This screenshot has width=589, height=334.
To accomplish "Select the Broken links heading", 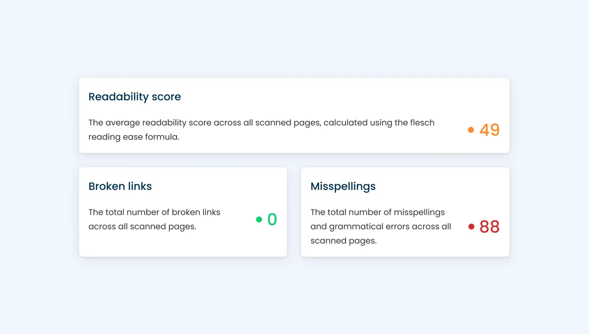I will 120,186.
